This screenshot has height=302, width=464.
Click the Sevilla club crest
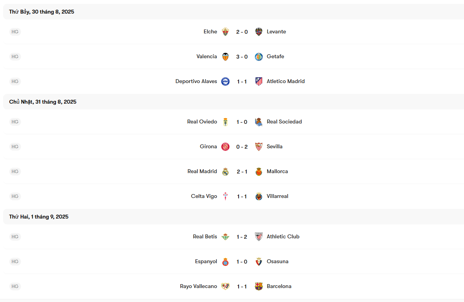point(259,147)
